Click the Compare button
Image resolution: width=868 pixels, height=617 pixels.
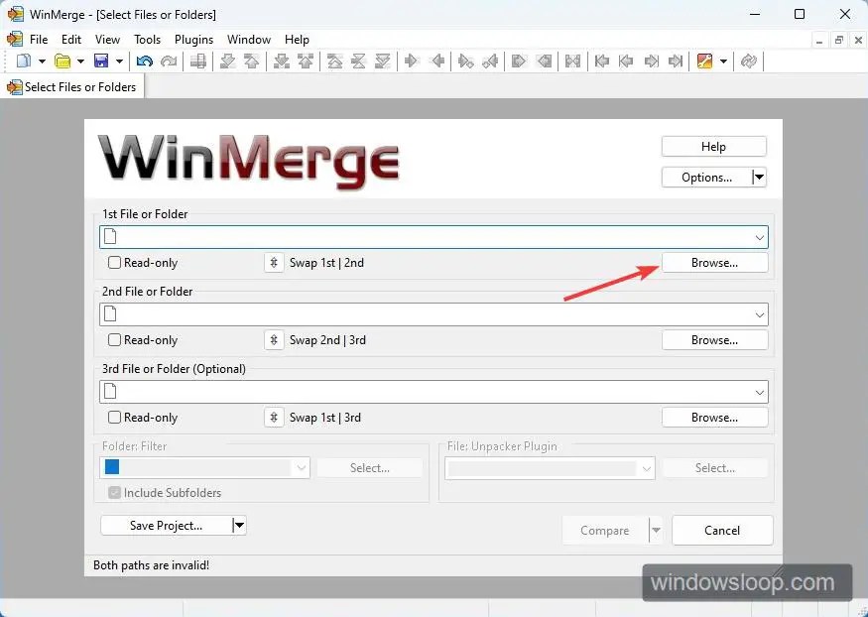(x=604, y=530)
